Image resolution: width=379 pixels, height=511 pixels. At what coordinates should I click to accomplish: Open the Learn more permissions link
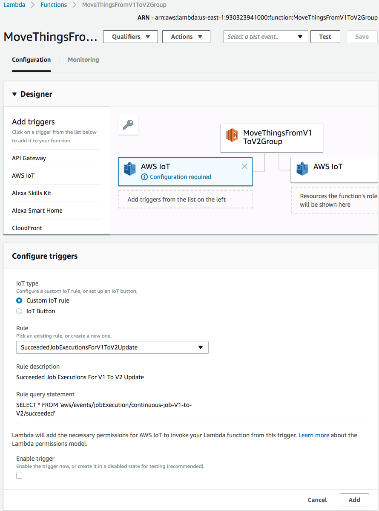314,435
